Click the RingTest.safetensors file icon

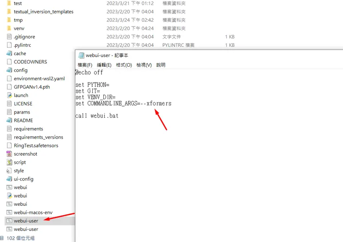click(x=9, y=146)
